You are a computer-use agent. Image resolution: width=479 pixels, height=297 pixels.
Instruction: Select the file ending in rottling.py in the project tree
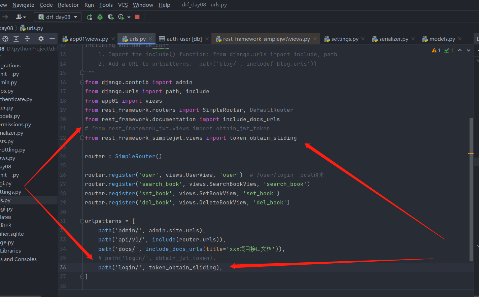click(x=13, y=150)
